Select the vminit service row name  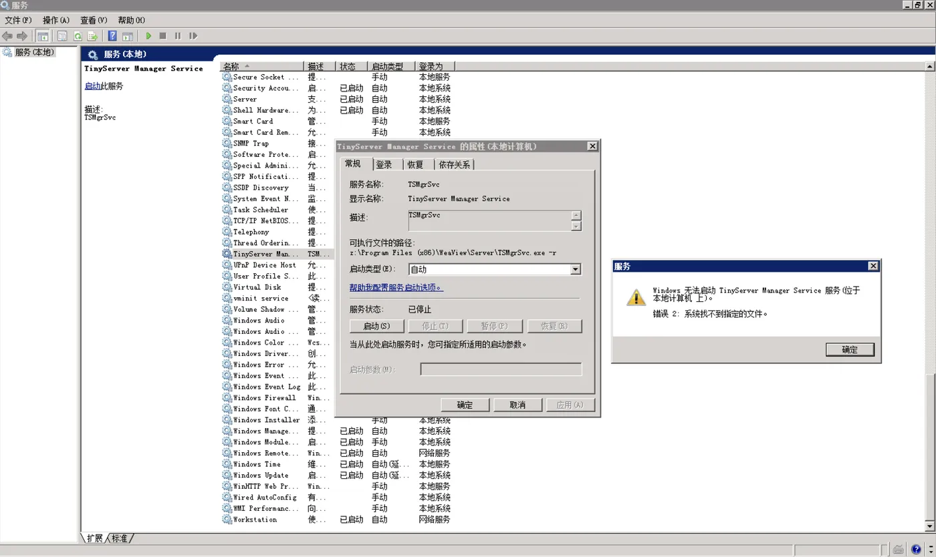pyautogui.click(x=261, y=299)
